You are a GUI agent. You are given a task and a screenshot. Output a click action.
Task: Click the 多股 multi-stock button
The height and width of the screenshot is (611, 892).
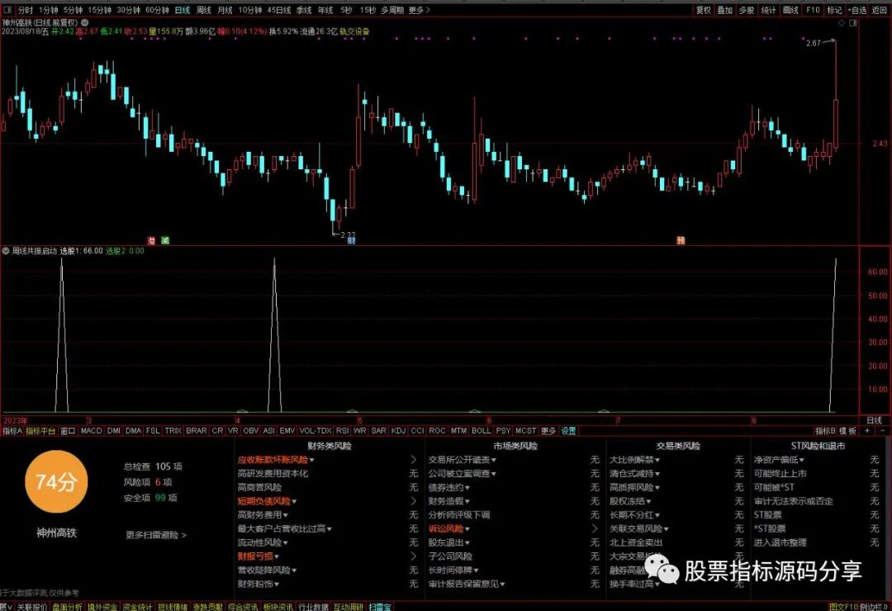[747, 10]
